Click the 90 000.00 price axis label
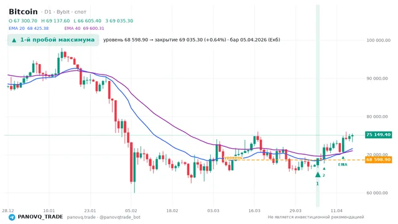 [x=377, y=78]
